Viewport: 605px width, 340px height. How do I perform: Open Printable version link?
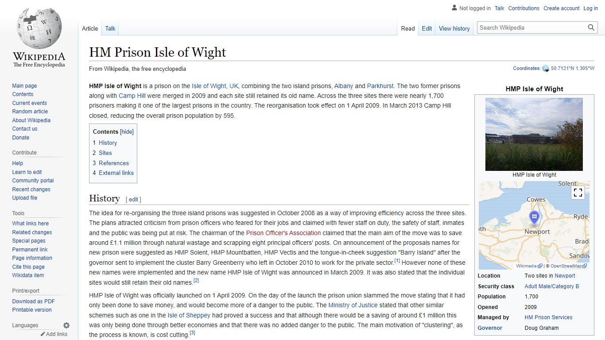32,310
